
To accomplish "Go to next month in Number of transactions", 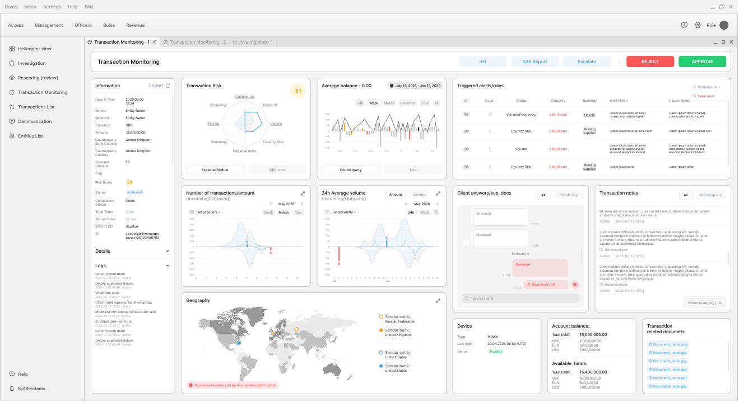I will tap(302, 204).
